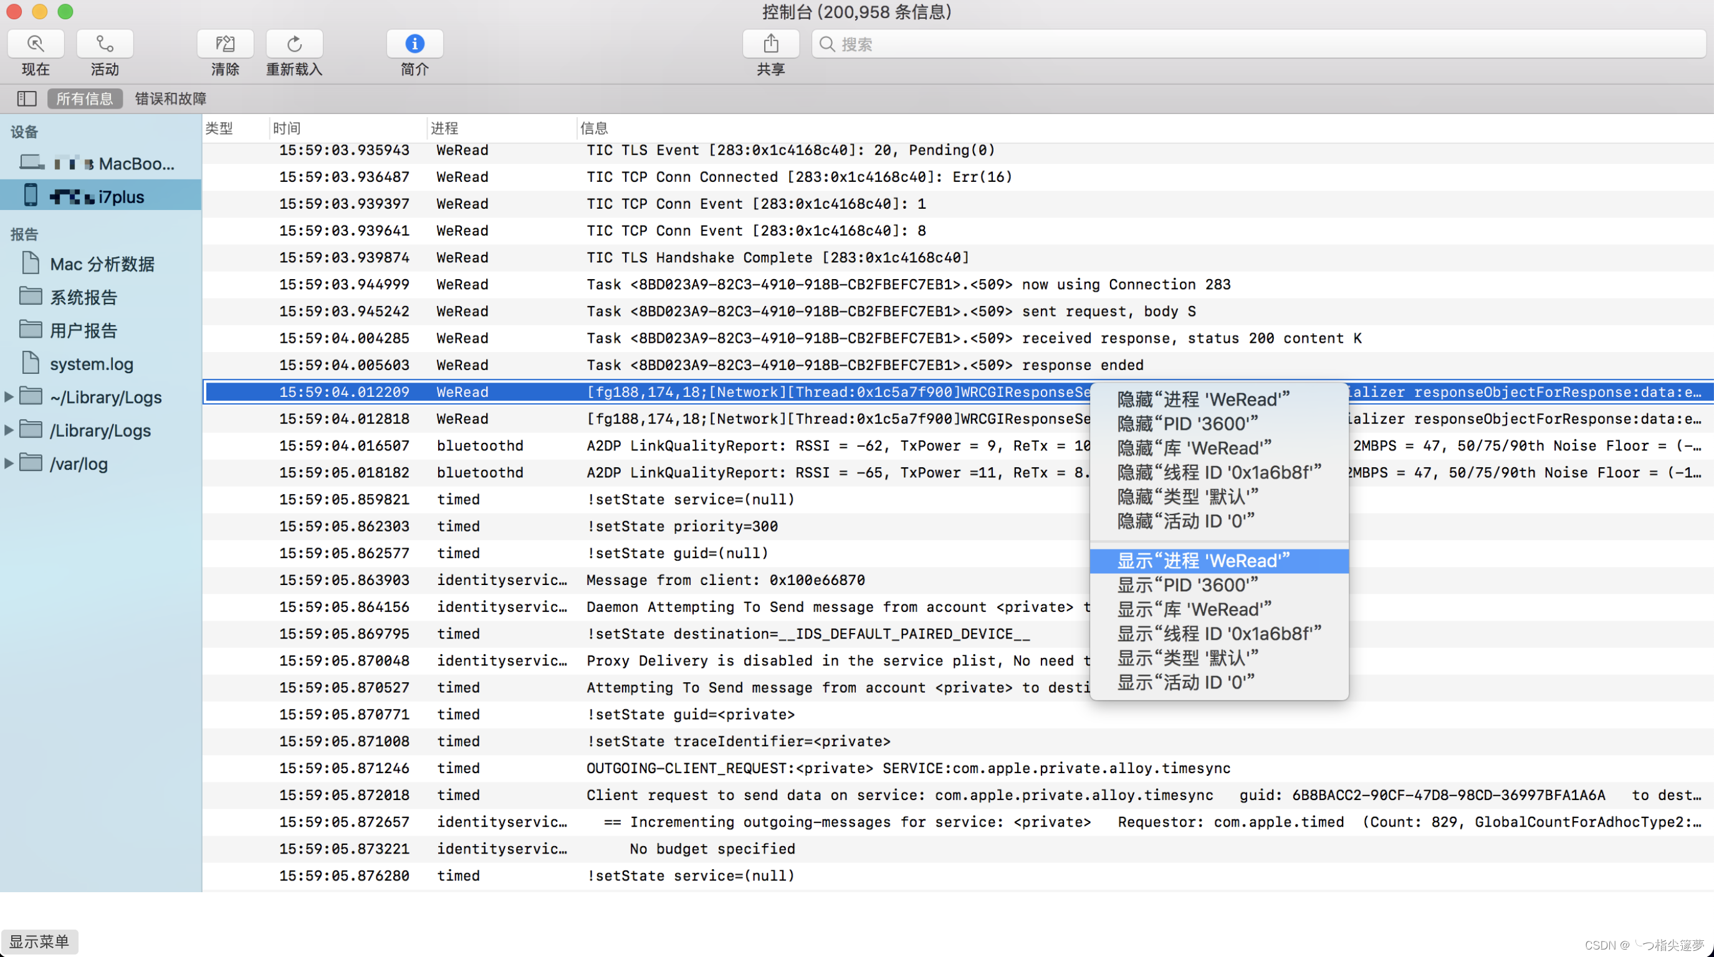Choose 显示“线程 ID '0x1a6b8f'” menu item
This screenshot has height=957, width=1714.
(x=1219, y=634)
